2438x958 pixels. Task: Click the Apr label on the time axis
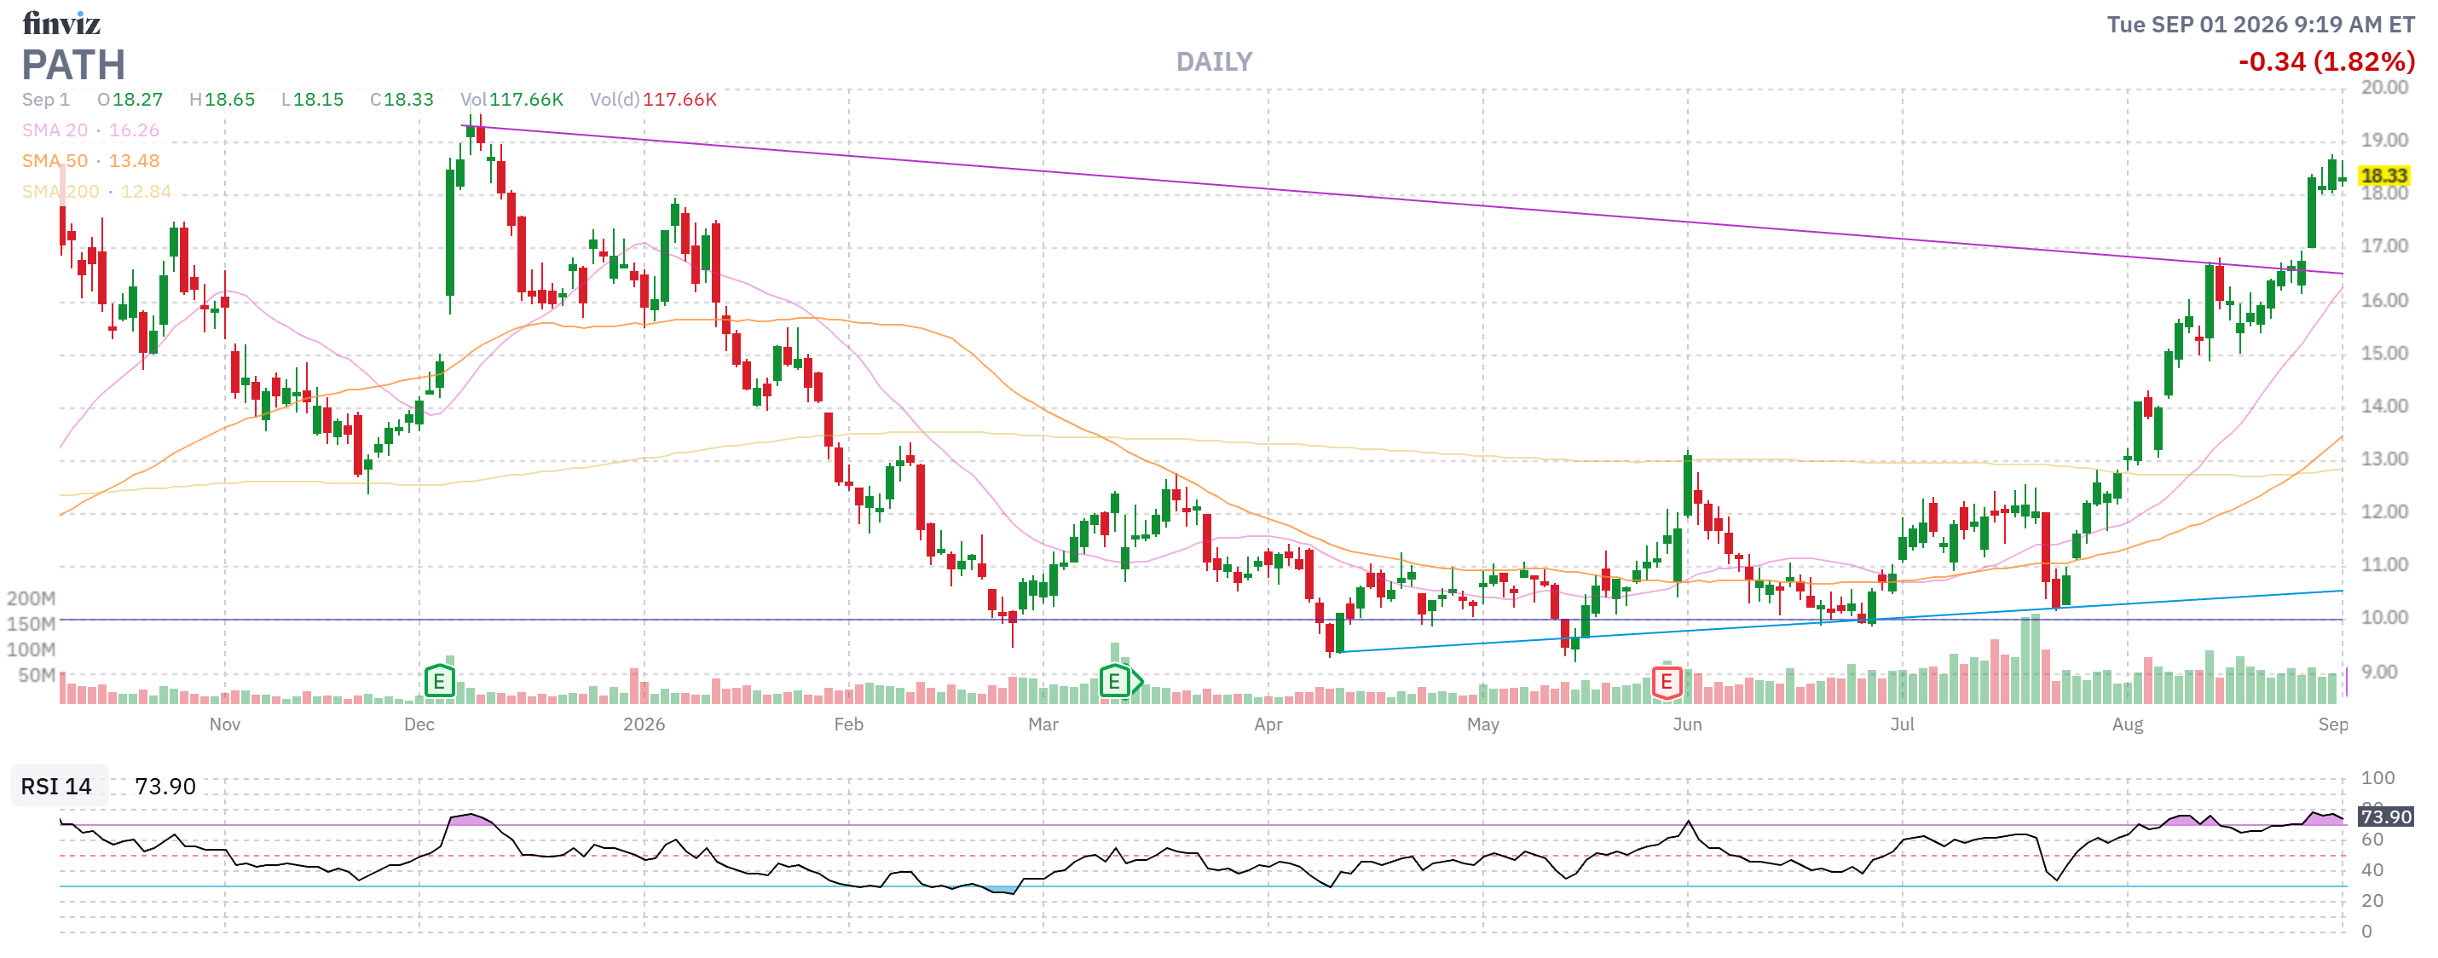(1268, 724)
